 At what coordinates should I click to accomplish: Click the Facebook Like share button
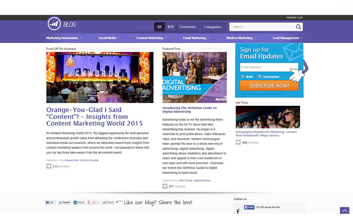(x=50, y=202)
